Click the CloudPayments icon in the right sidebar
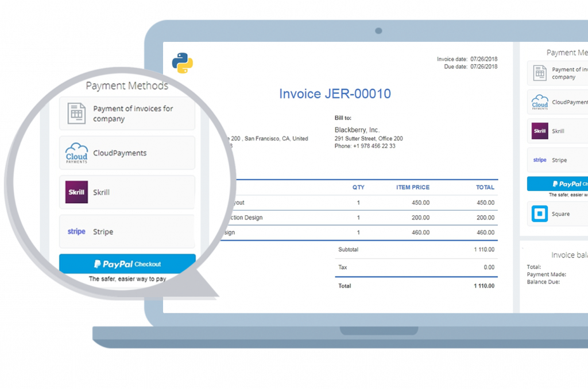The height and width of the screenshot is (389, 588). point(540,102)
